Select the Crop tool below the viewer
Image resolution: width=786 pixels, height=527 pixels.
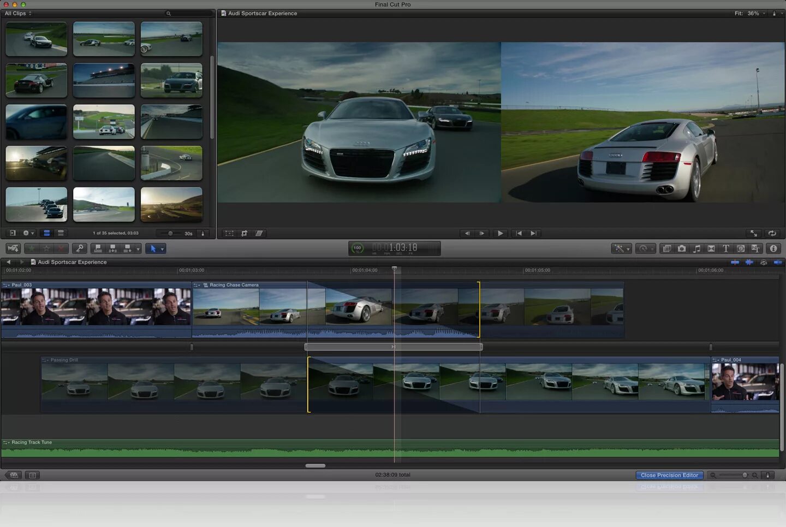coord(244,233)
